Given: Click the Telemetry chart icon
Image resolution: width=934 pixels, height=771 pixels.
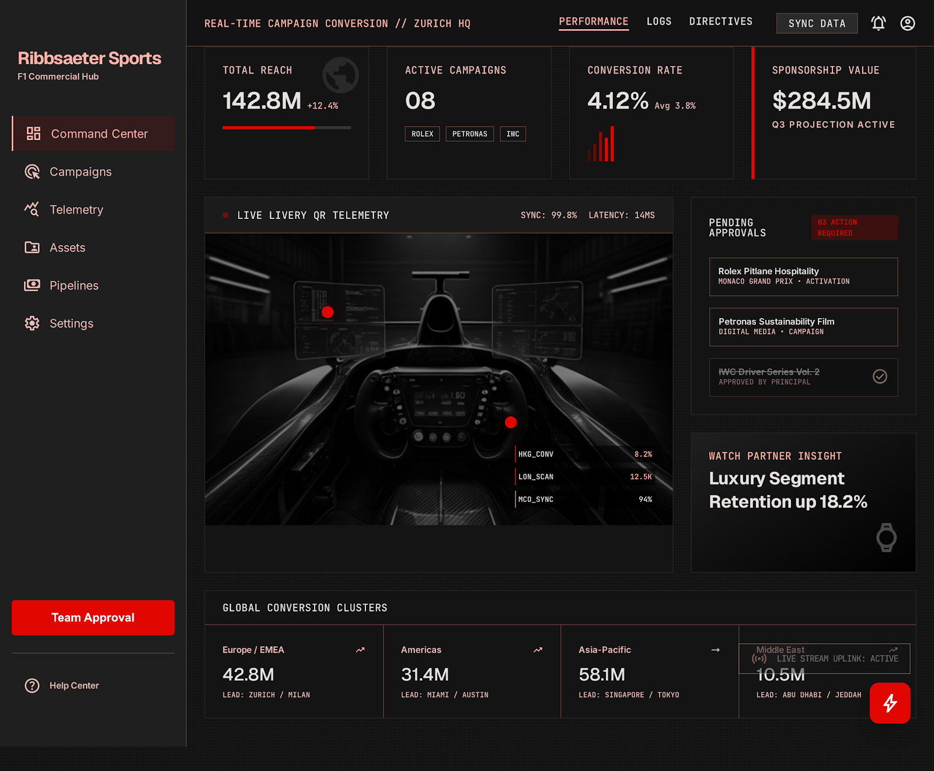Looking at the screenshot, I should [32, 210].
